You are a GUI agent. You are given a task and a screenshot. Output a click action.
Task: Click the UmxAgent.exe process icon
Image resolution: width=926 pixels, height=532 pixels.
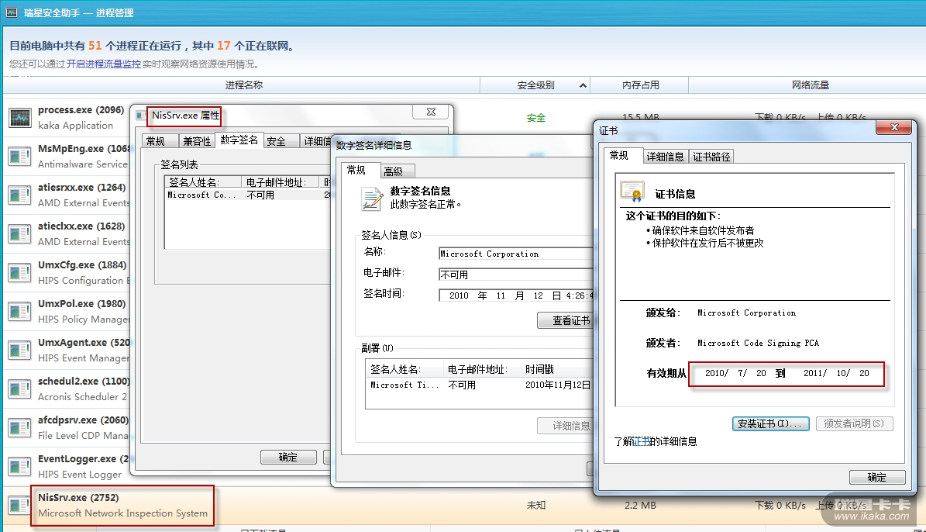tap(19, 350)
